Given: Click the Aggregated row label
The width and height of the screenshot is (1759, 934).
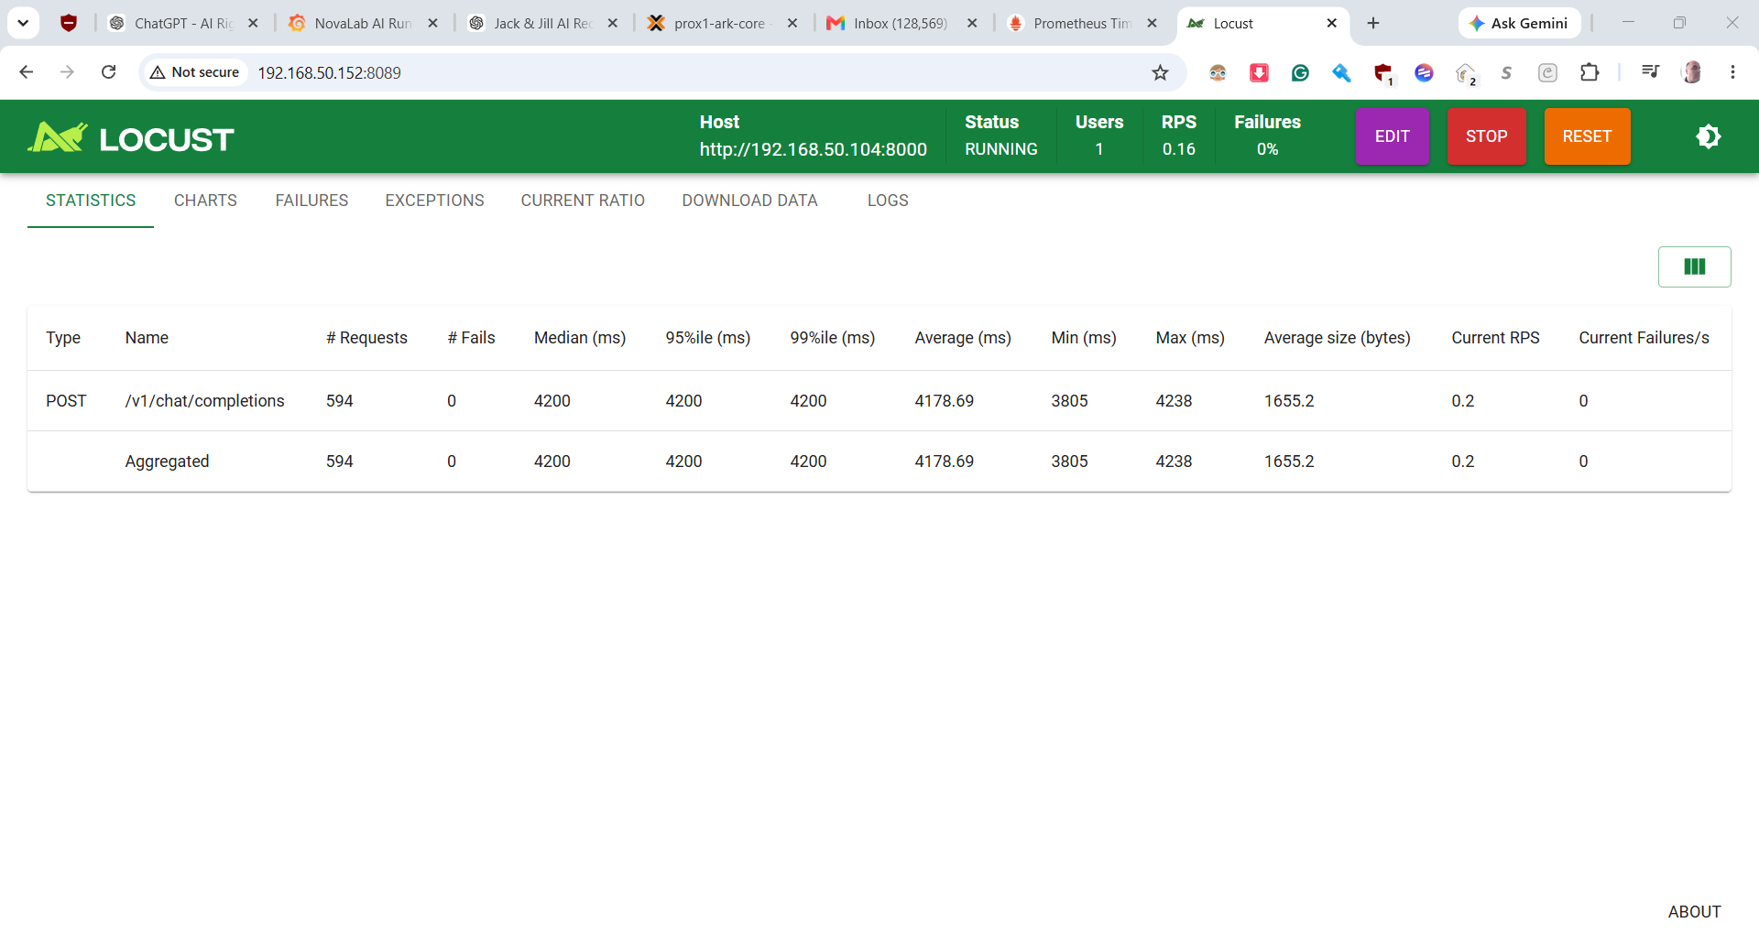Looking at the screenshot, I should click(167, 462).
